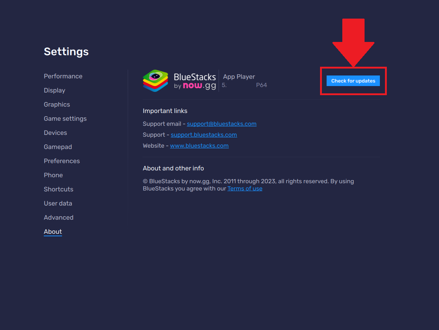Select Game settings in the sidebar
439x330 pixels.
(x=65, y=119)
